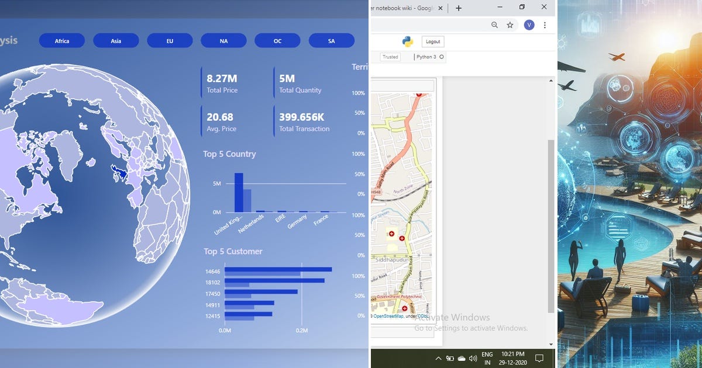This screenshot has height=368, width=702.
Task: Select customer 17450 bar
Action: [x=261, y=291]
